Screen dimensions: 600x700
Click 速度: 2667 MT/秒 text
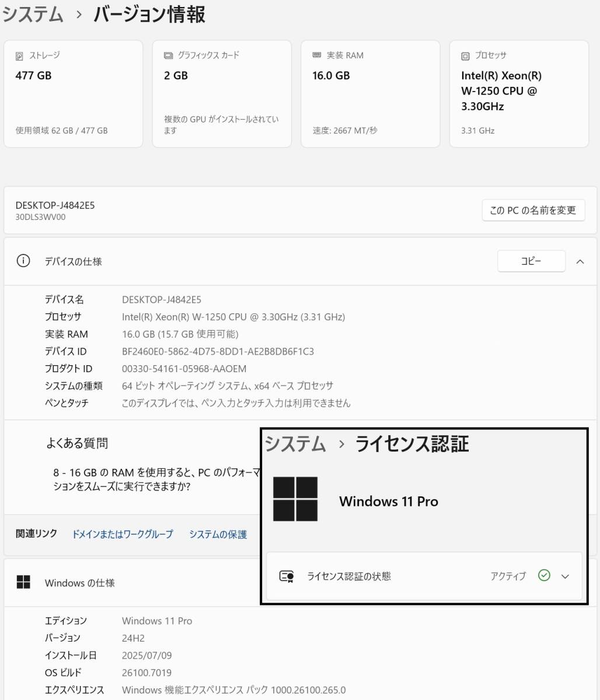(345, 131)
